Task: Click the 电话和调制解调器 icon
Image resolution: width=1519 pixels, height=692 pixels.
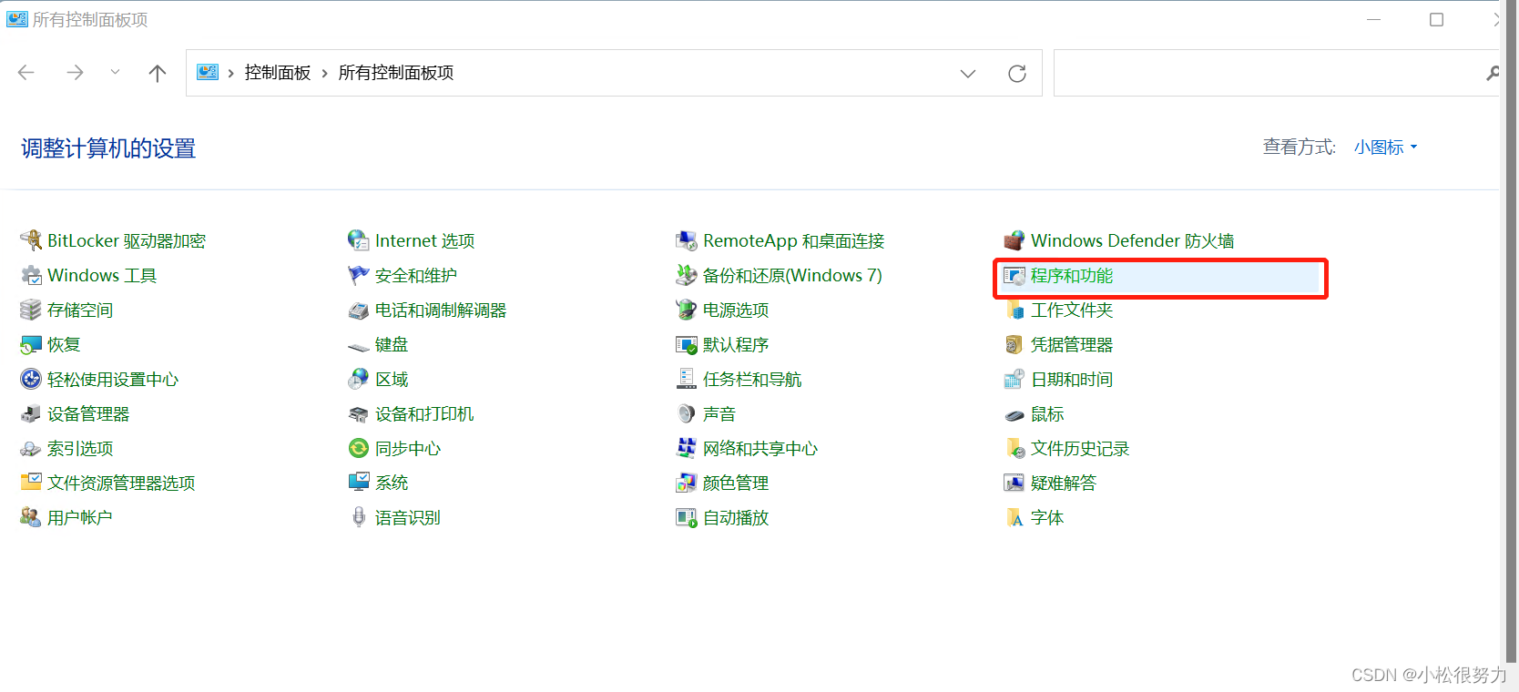Action: (x=359, y=310)
